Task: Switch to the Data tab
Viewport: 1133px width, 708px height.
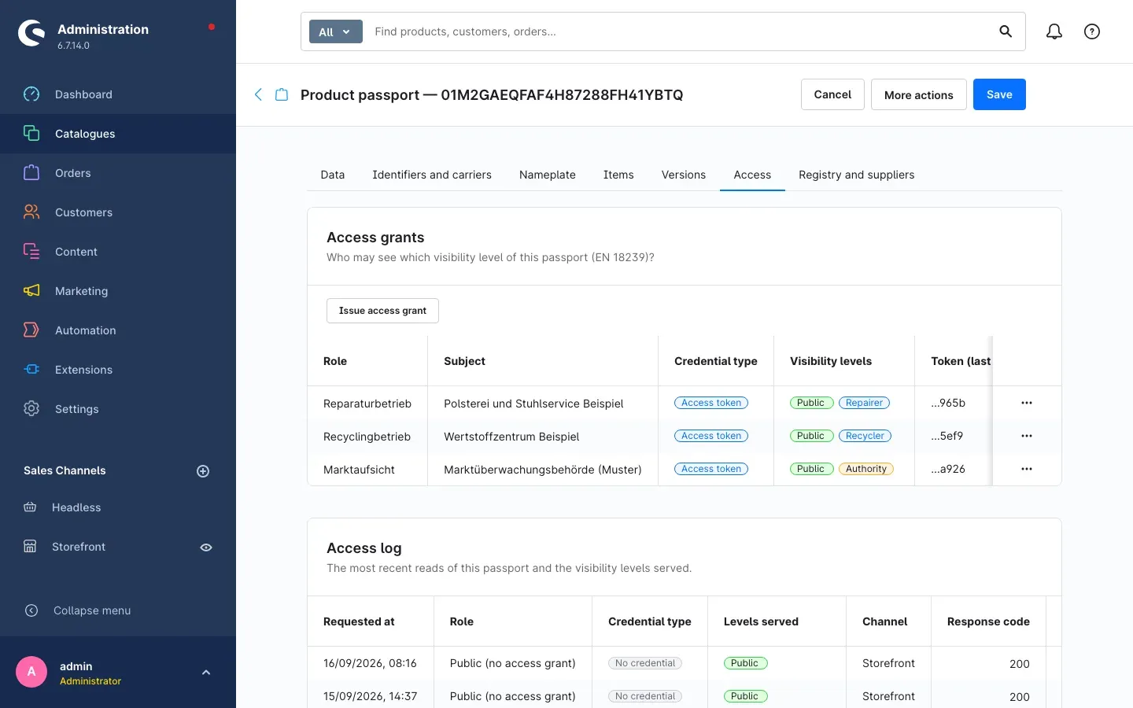Action: pyautogui.click(x=333, y=175)
